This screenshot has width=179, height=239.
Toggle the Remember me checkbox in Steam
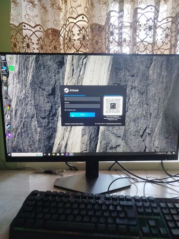66,110
